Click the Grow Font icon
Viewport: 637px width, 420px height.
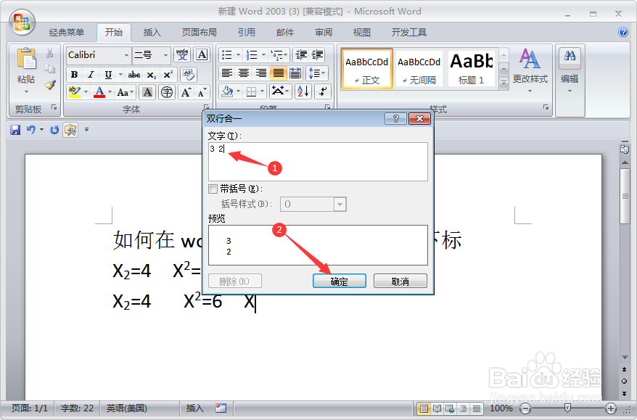click(186, 92)
